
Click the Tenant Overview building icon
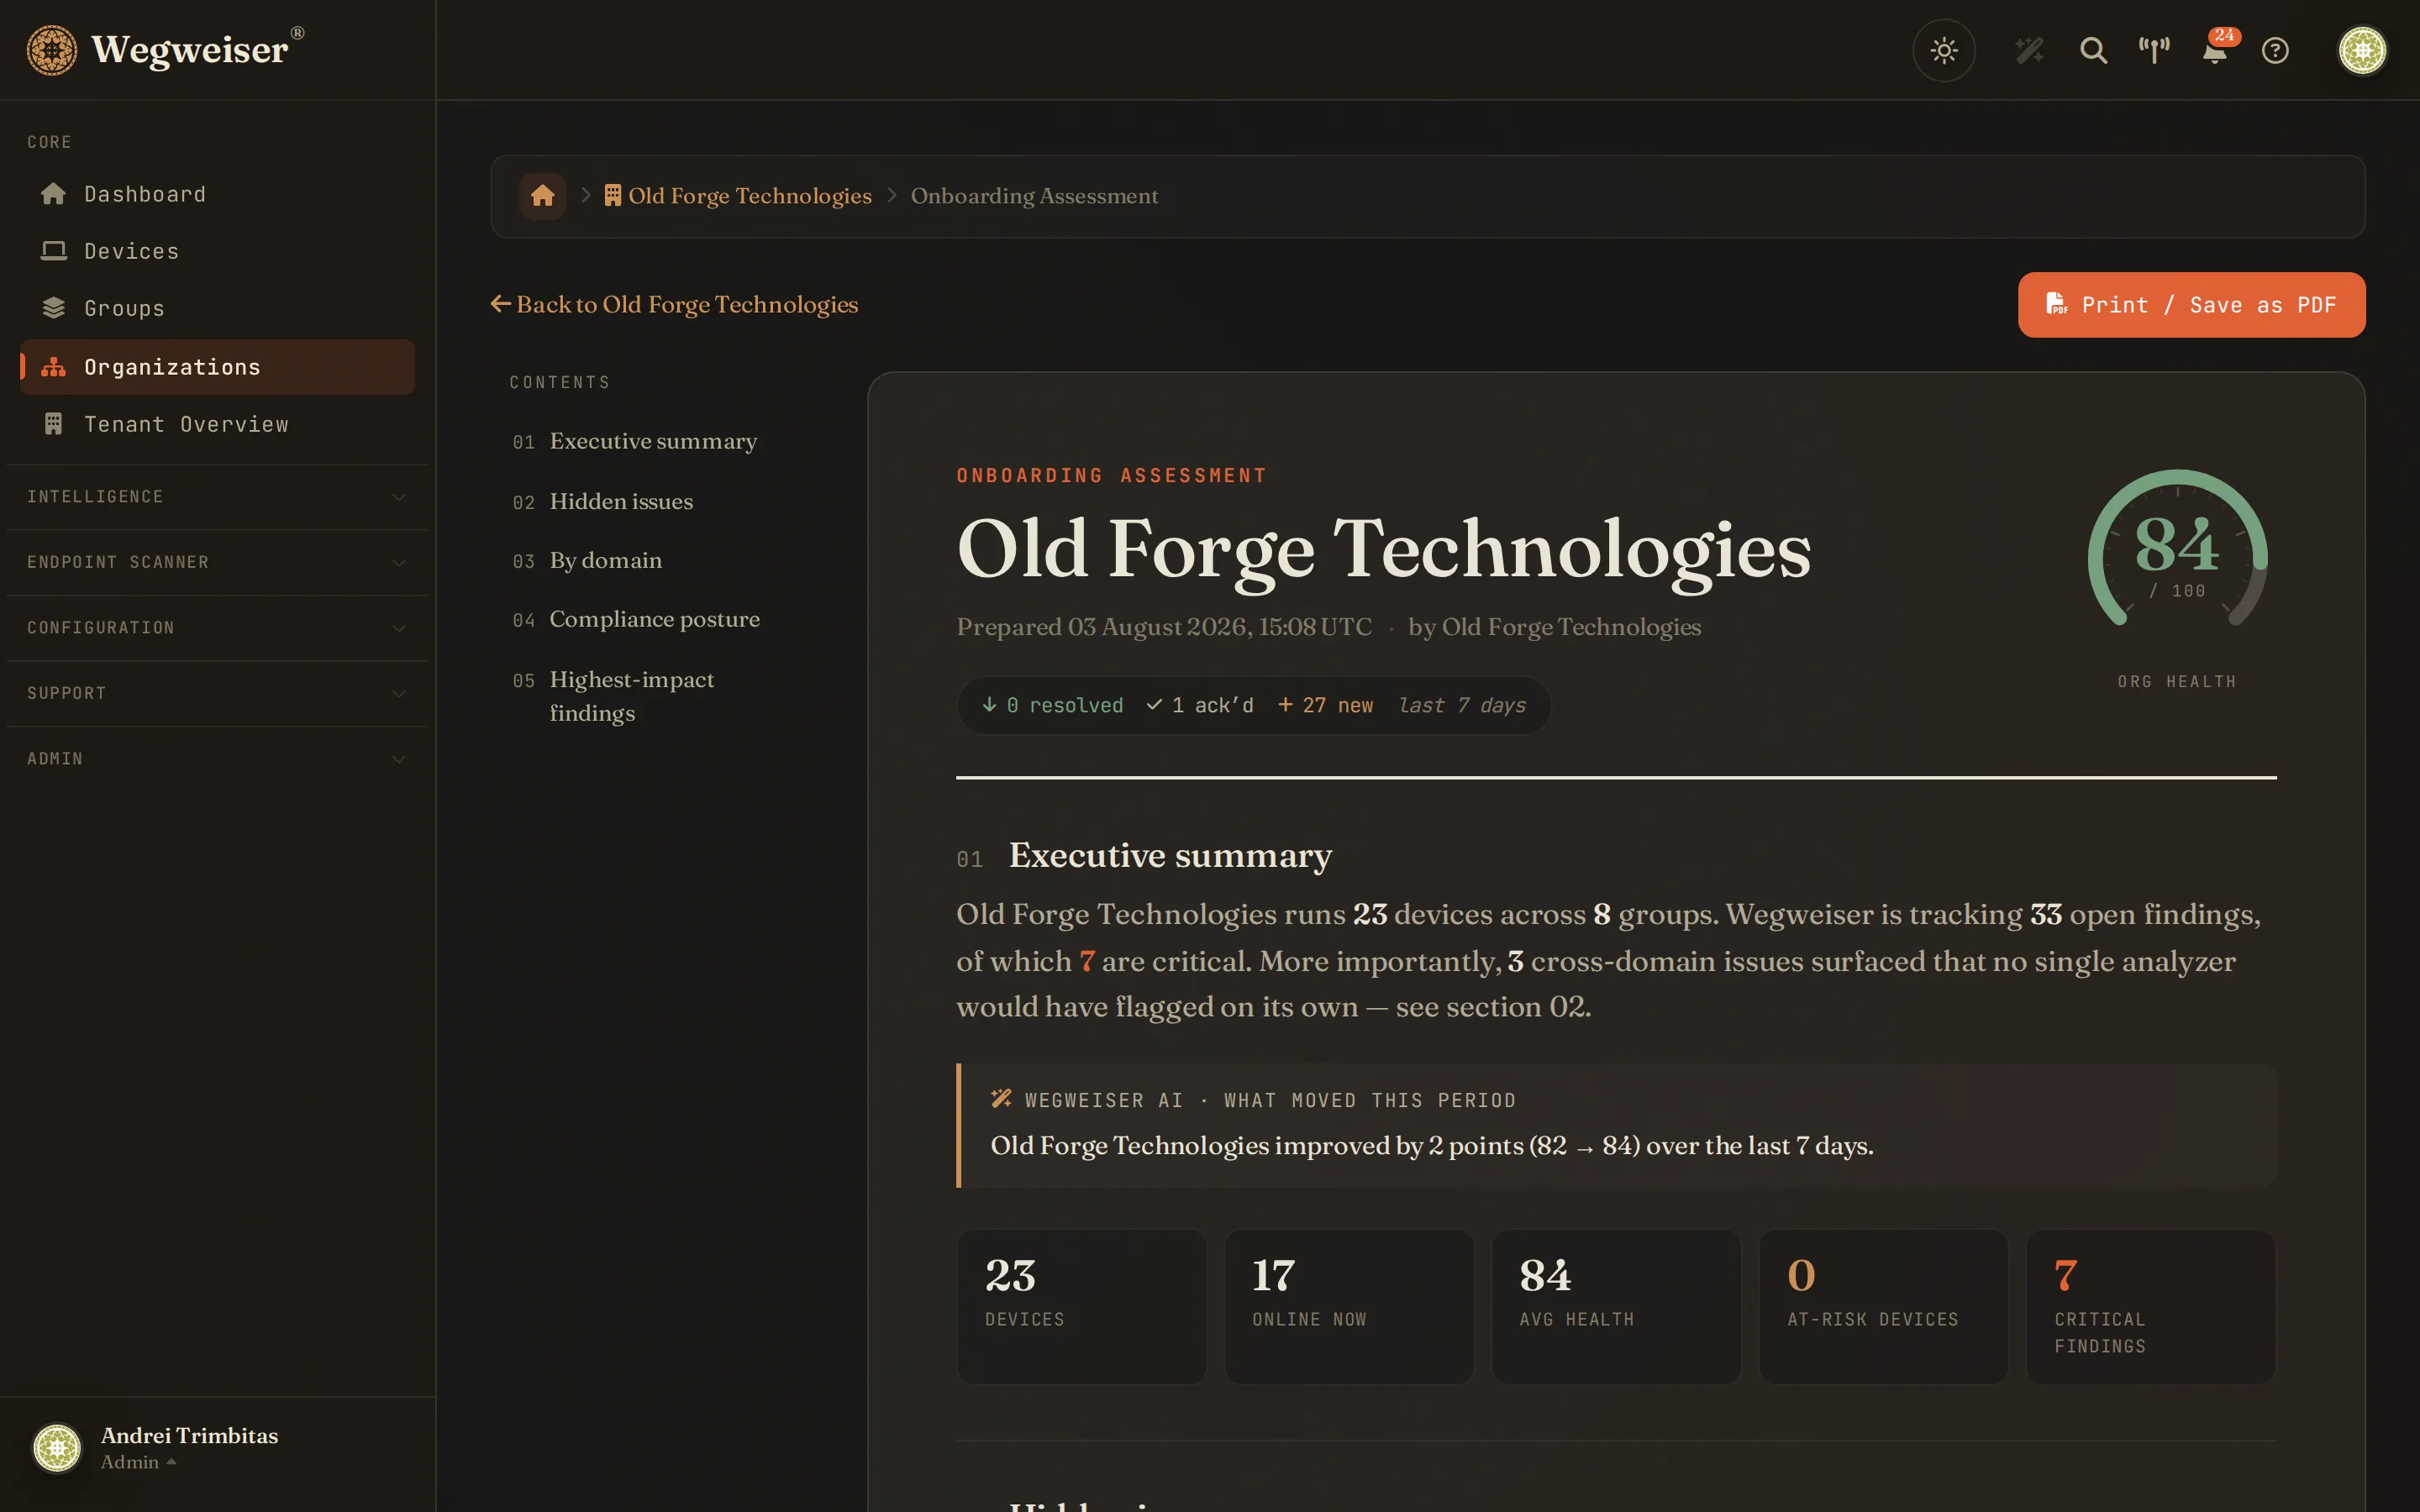pos(53,424)
